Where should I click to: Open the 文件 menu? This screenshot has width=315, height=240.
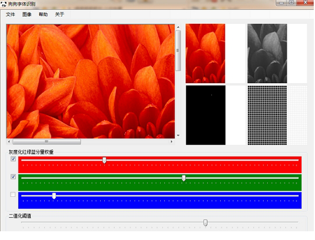(x=10, y=15)
